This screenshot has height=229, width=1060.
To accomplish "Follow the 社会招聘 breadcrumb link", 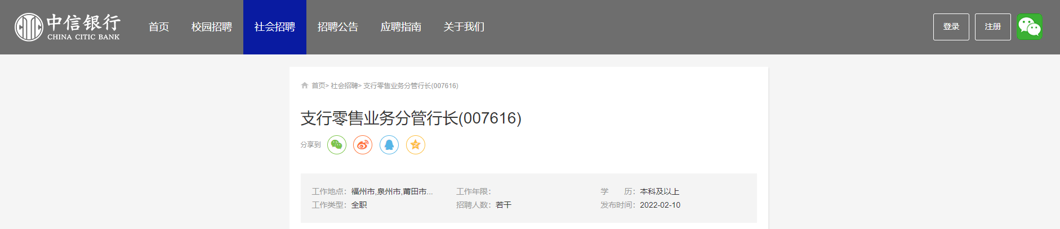I will point(344,86).
